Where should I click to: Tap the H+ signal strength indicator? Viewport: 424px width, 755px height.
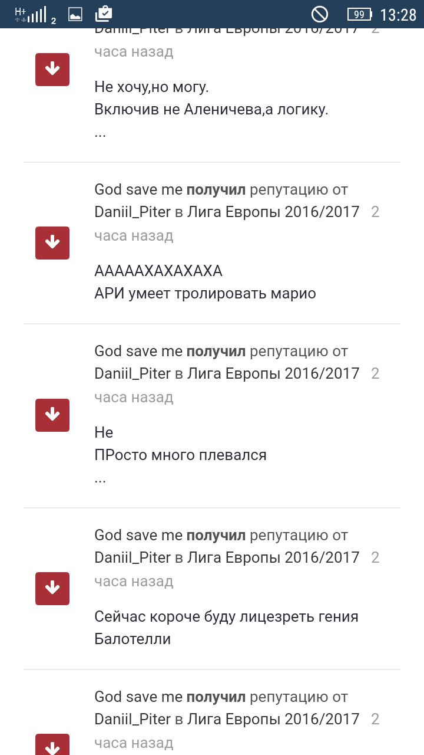point(35,15)
